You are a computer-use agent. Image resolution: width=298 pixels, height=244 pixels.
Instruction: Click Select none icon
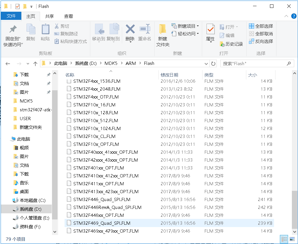(252, 34)
